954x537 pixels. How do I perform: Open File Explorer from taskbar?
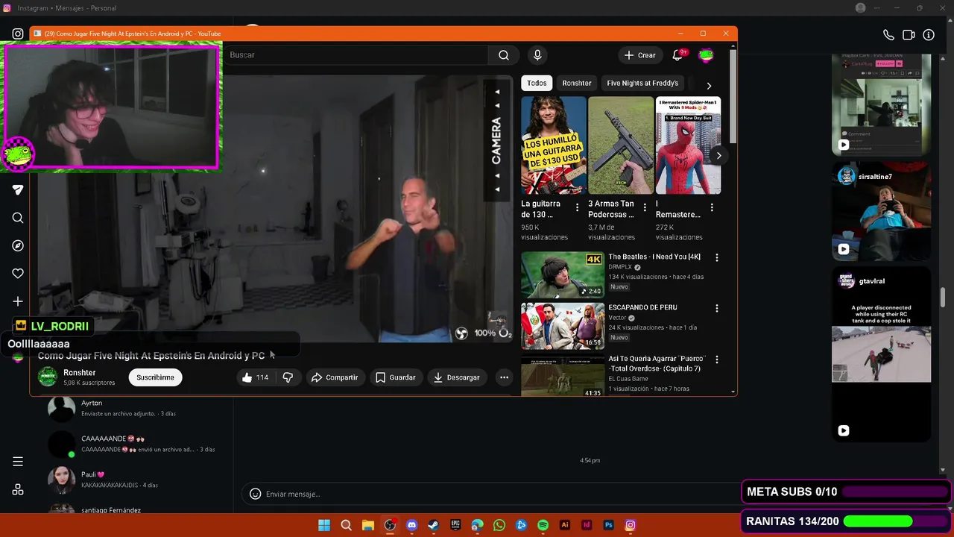pos(367,525)
